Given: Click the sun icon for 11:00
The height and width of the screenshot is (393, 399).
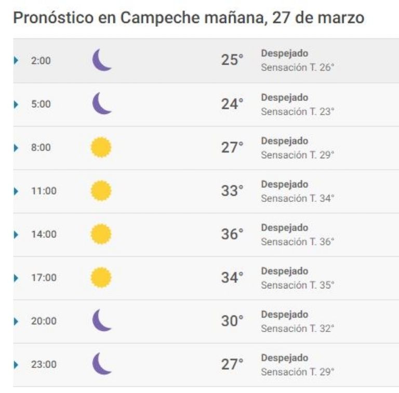Looking at the screenshot, I should point(101,191).
